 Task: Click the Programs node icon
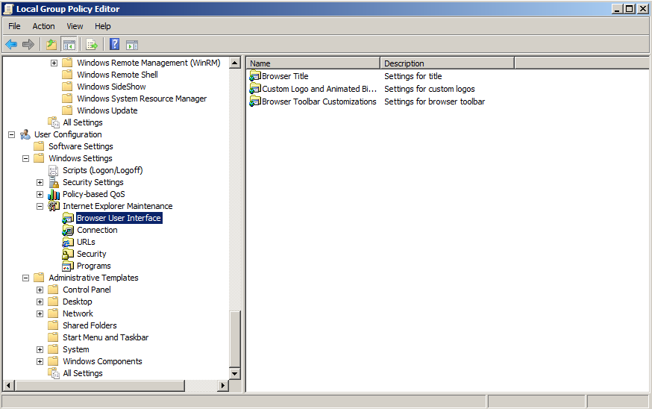point(68,266)
